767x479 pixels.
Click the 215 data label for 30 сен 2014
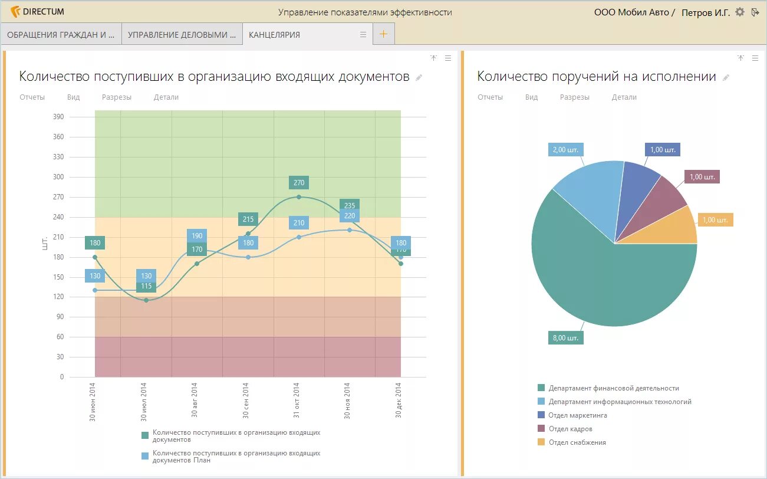coord(248,219)
